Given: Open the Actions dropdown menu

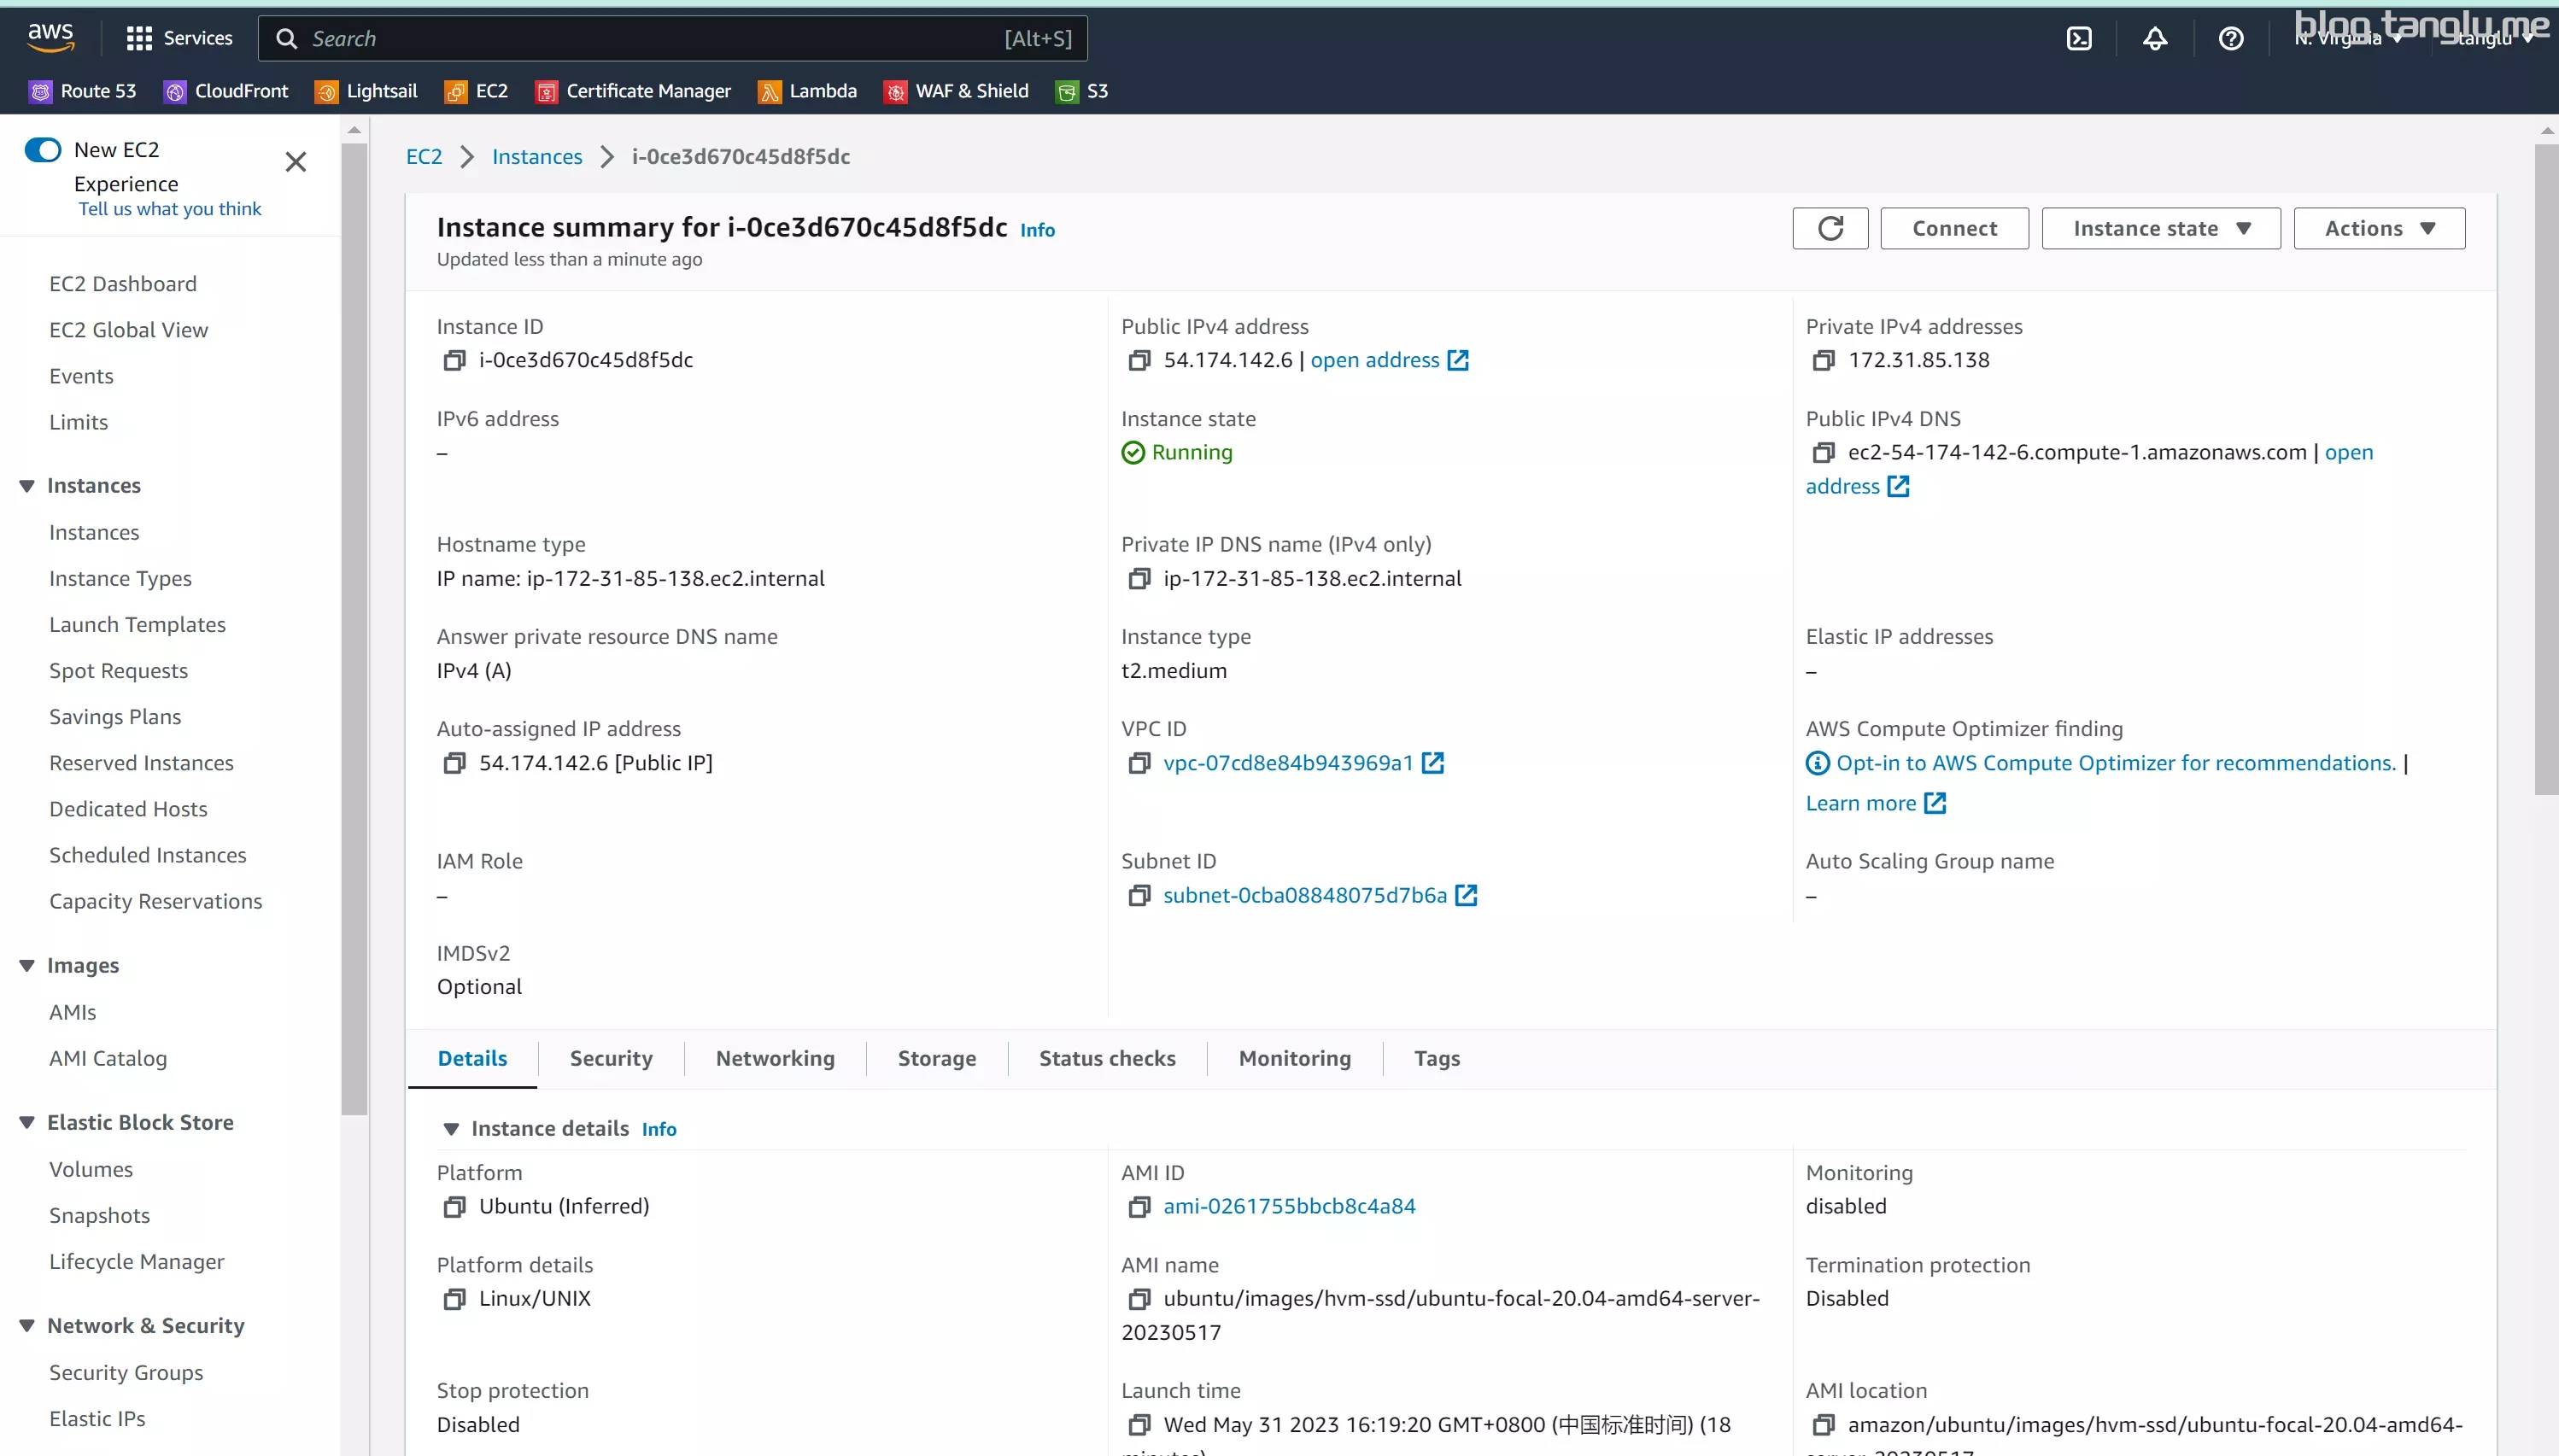Looking at the screenshot, I should point(2378,228).
